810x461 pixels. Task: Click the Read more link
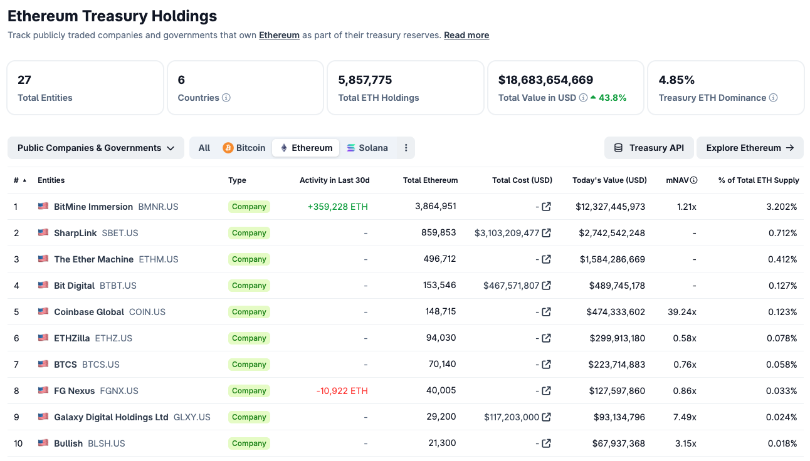click(x=466, y=35)
